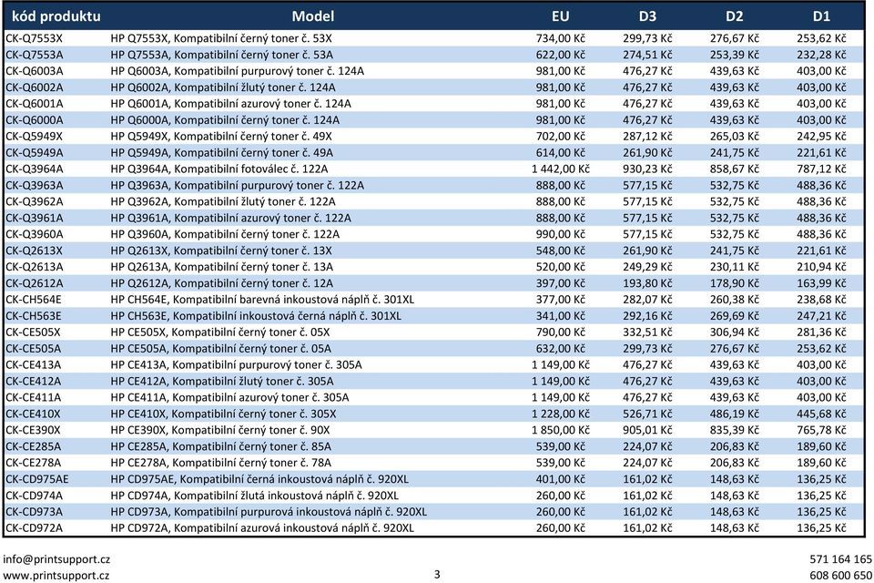Click phone number 571 164 165

tap(840, 559)
